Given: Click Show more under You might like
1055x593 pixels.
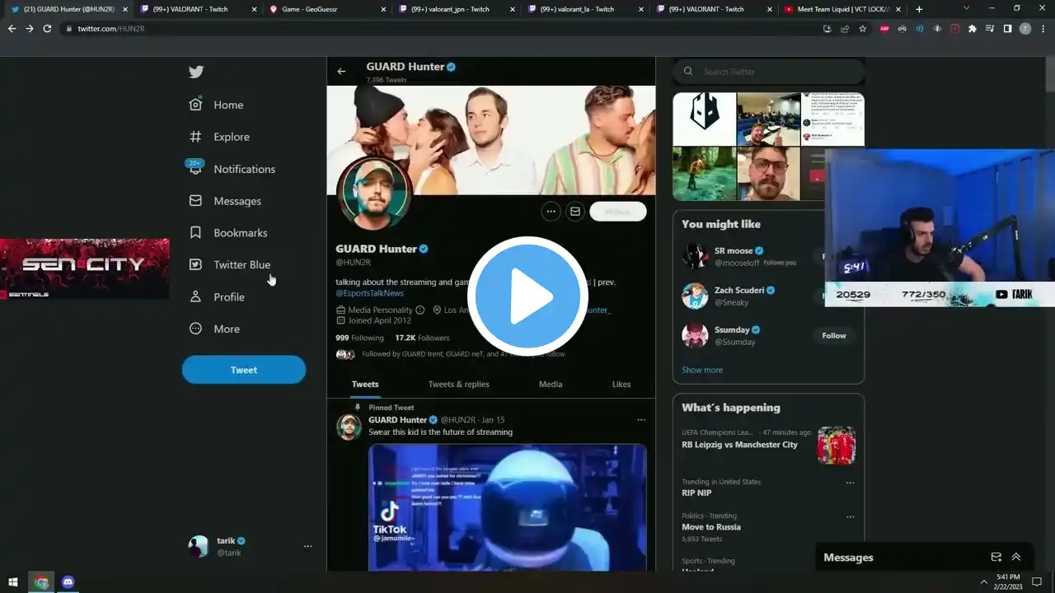Looking at the screenshot, I should pos(702,370).
